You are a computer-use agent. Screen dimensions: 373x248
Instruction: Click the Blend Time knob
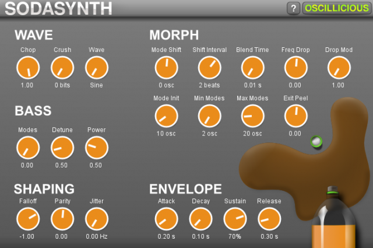tap(252, 68)
